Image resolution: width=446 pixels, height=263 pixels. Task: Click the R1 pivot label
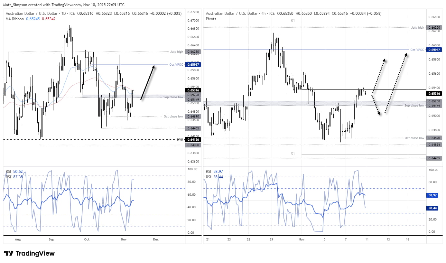click(293, 21)
